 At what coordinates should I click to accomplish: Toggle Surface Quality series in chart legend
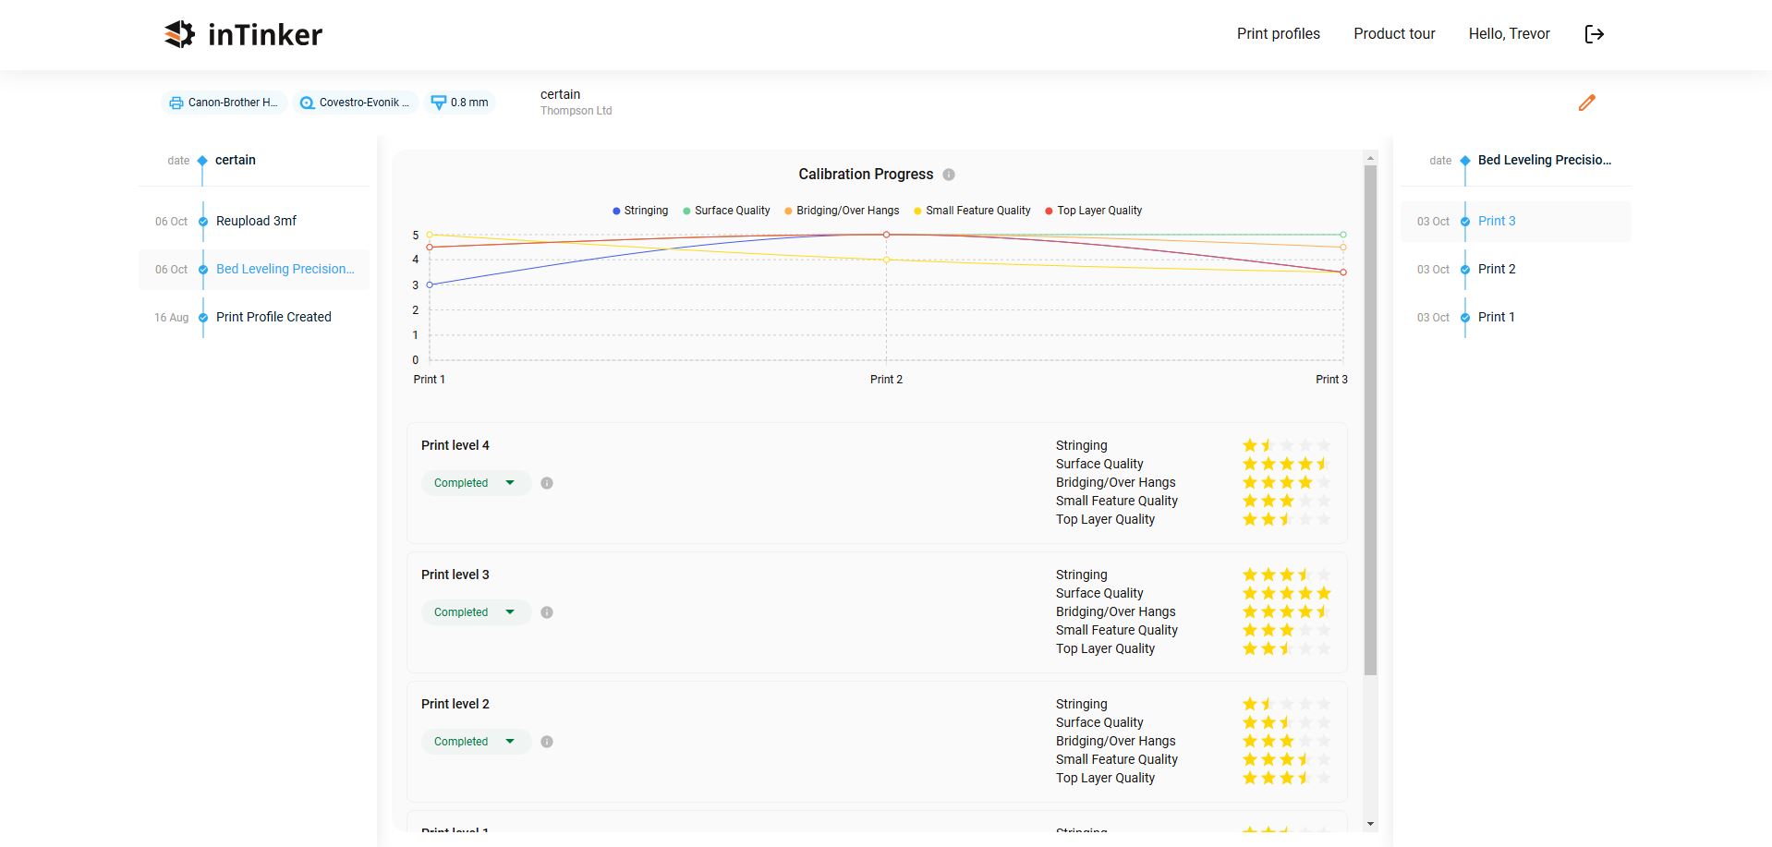click(726, 211)
